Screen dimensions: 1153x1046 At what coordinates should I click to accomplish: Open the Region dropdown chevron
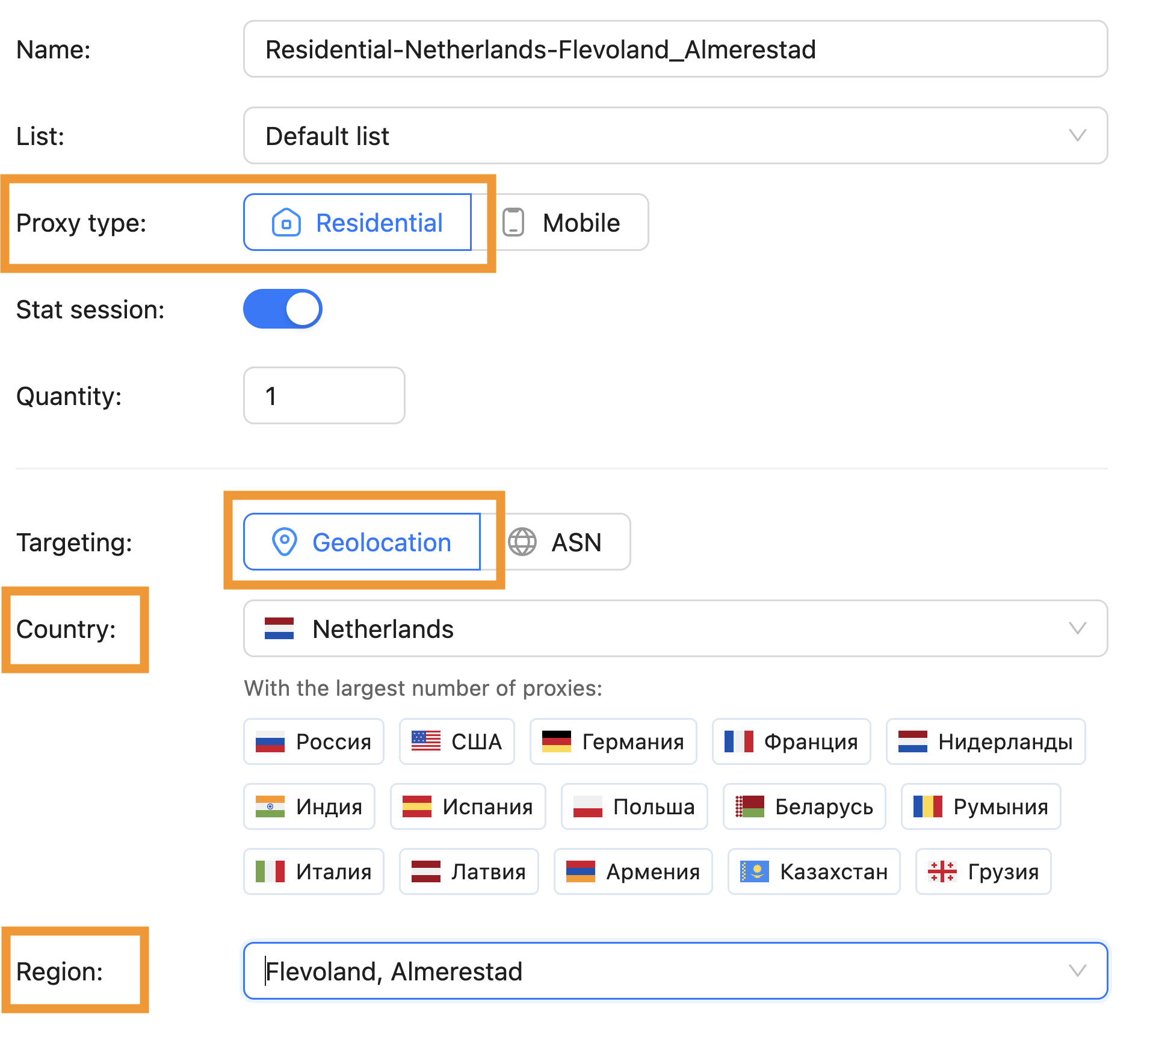pos(1077,971)
